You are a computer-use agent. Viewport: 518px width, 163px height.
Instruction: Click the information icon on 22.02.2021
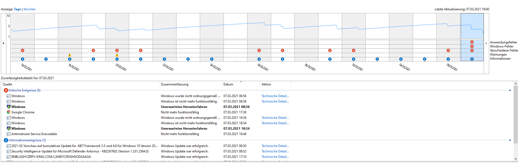click(164, 59)
